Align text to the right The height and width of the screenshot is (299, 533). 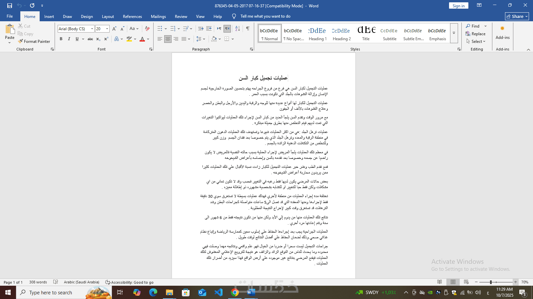(176, 39)
